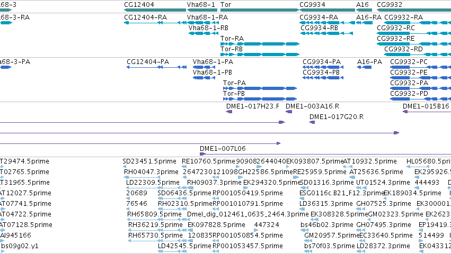
Task: Click EST UT01524.3prime
Action: (x=383, y=183)
